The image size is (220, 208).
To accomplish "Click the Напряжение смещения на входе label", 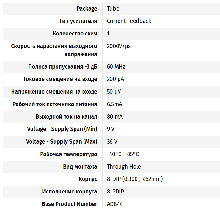I will click(54, 92).
